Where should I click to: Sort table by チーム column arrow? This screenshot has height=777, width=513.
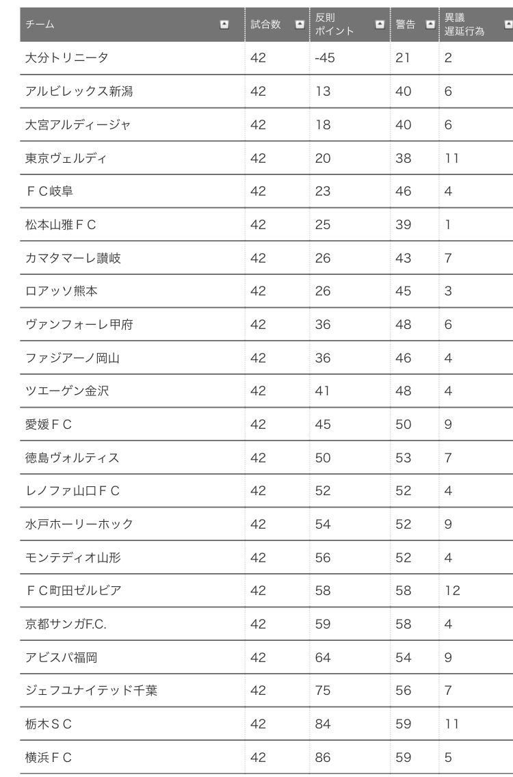224,25
